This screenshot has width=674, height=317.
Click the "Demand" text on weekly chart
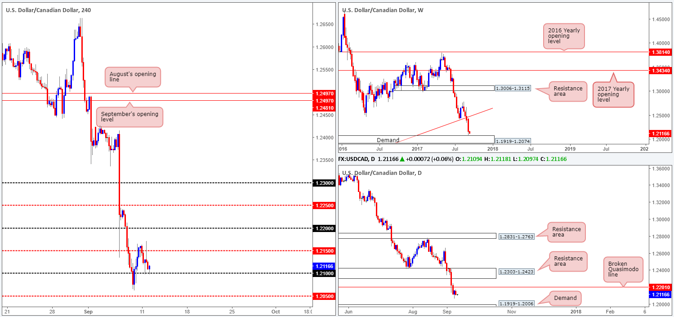[388, 140]
